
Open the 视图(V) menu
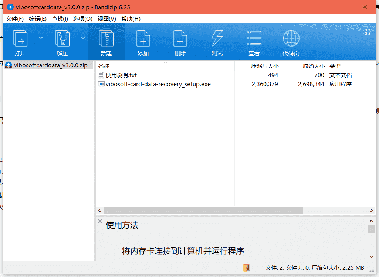coord(106,19)
